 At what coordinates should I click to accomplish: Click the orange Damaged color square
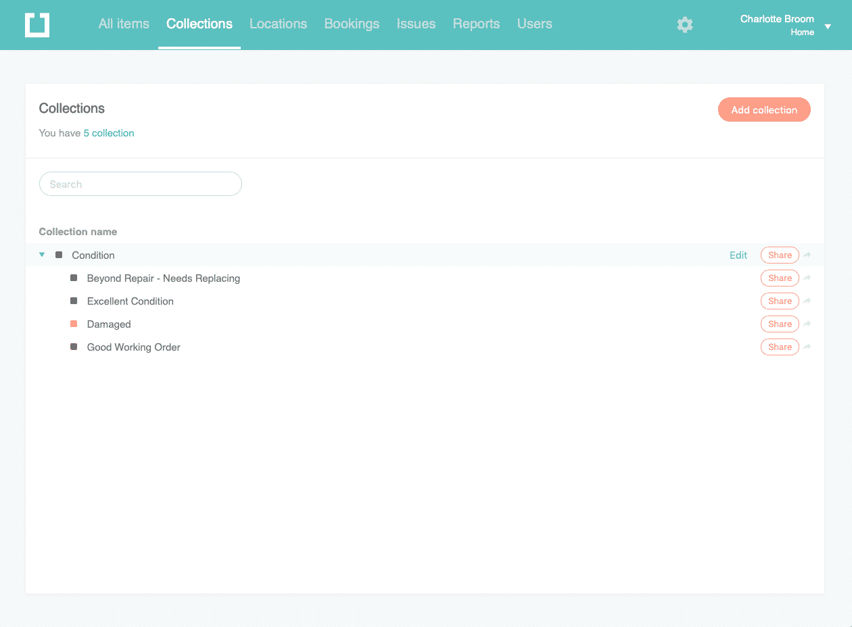click(x=74, y=324)
